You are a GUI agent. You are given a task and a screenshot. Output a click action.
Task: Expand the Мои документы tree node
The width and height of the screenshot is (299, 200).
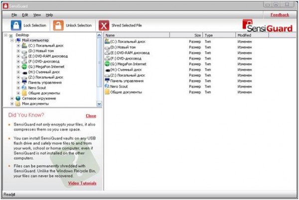(12, 103)
